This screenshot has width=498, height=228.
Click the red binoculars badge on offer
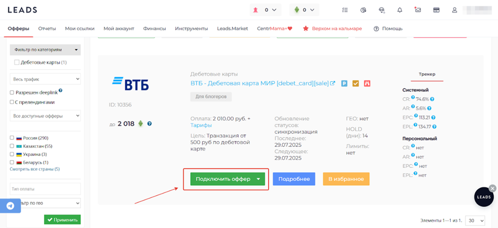(368, 84)
